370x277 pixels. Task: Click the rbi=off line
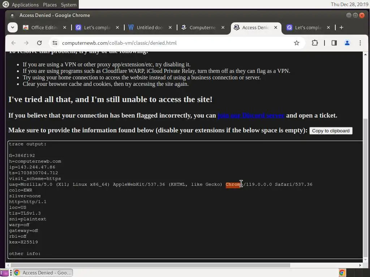click(18, 236)
